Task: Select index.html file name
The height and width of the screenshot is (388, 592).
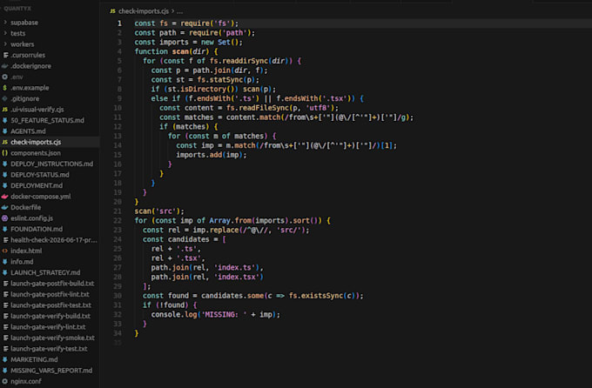Action: [x=26, y=251]
